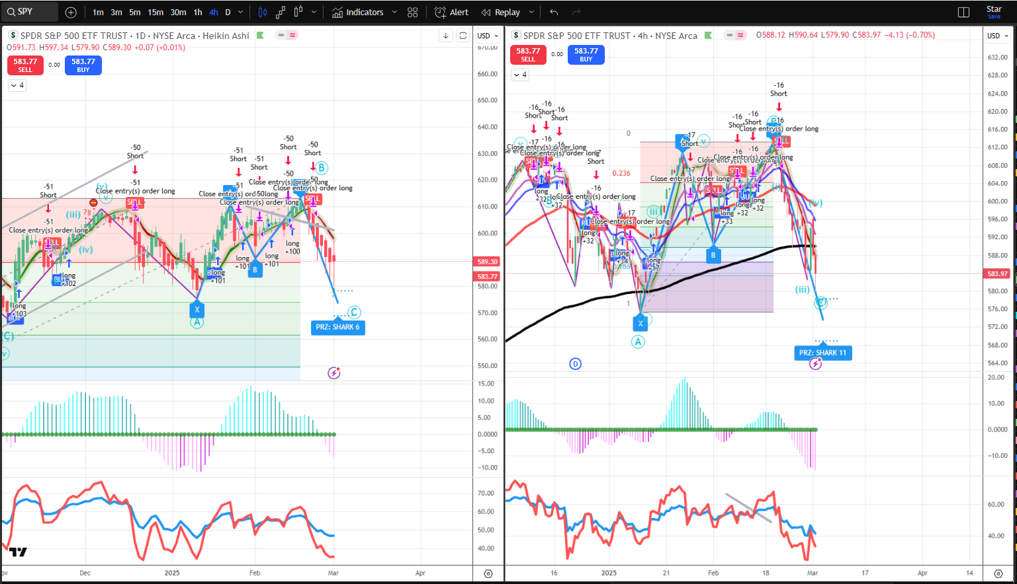Select the candlestick chart style icon
Image resolution: width=1017 pixels, height=584 pixels.
pos(263,12)
